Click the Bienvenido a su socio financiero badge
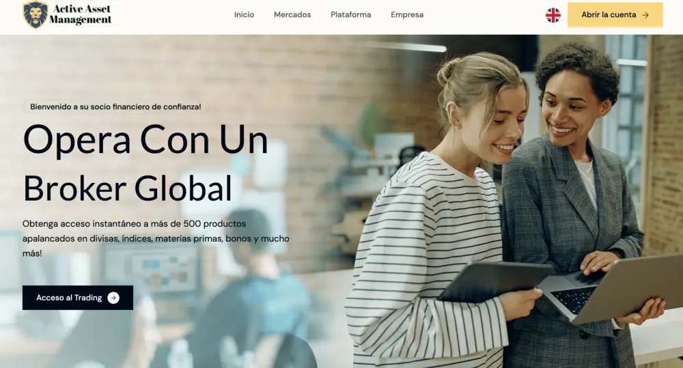683x368 pixels. pyautogui.click(x=115, y=107)
